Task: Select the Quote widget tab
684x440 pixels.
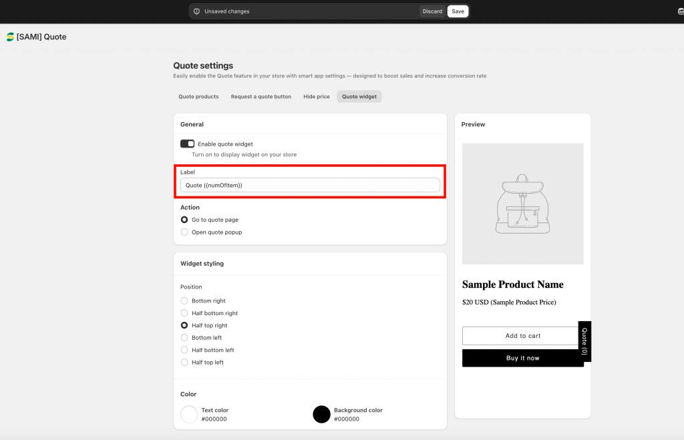Action: 359,97
